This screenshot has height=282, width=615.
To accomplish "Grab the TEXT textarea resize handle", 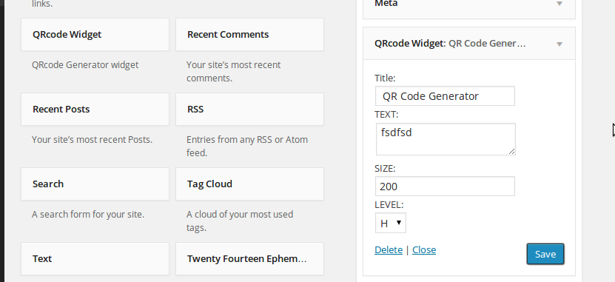I will click(511, 152).
